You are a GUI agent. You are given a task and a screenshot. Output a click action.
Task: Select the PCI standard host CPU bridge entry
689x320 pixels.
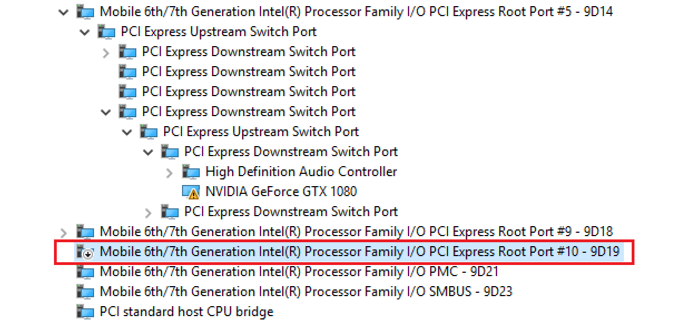click(186, 312)
